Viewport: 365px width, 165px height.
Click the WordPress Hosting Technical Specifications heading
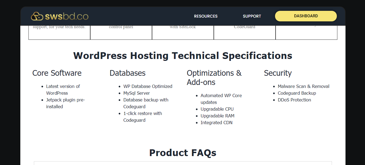tap(183, 56)
